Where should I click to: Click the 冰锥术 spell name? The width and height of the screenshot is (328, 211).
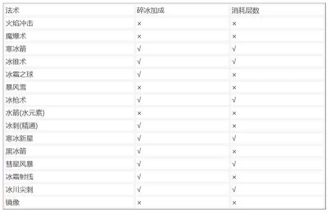[16, 62]
